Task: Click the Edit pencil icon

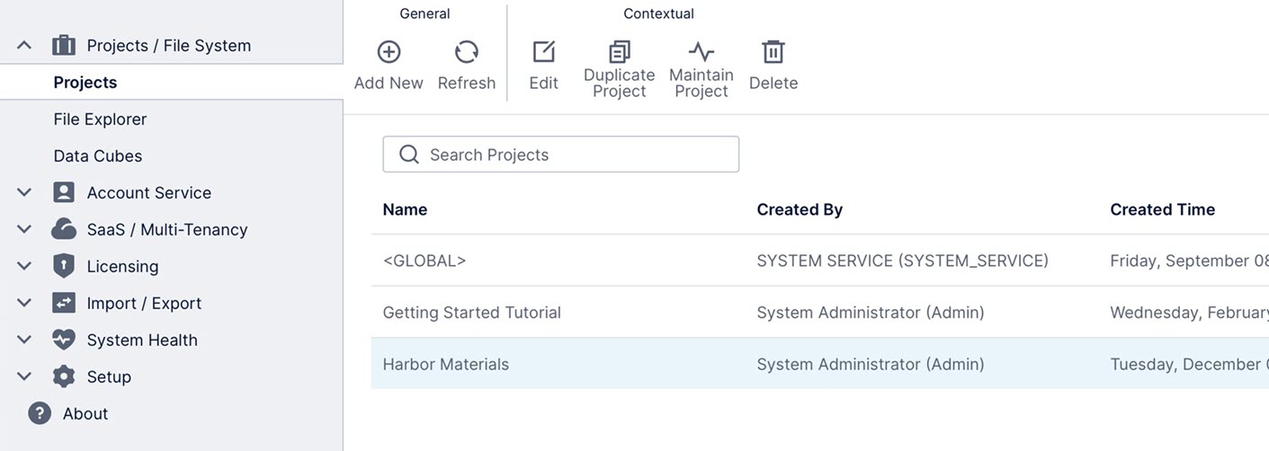Action: coord(544,52)
